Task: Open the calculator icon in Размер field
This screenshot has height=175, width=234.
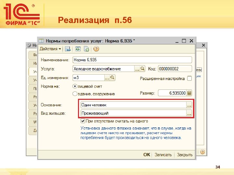Action: pyautogui.click(x=189, y=93)
